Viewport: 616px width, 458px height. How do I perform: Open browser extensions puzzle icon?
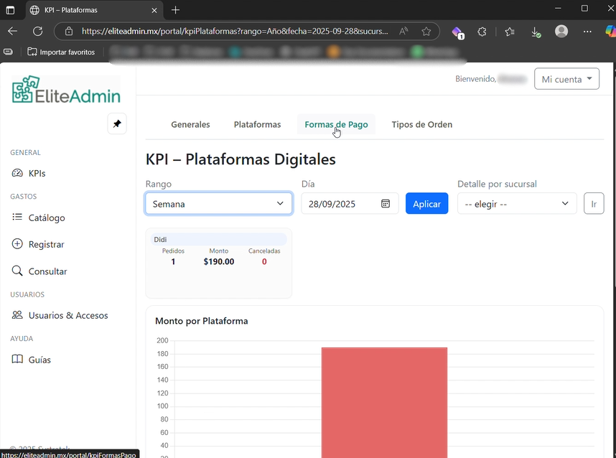click(x=482, y=32)
